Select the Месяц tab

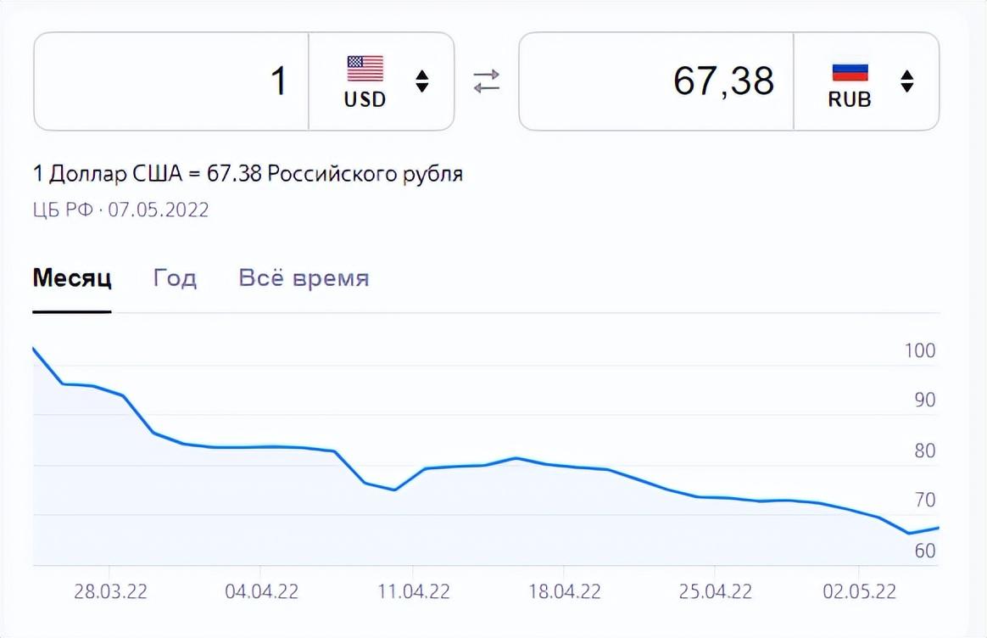[x=72, y=278]
